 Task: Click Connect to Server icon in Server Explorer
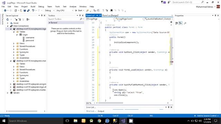point(20,20)
